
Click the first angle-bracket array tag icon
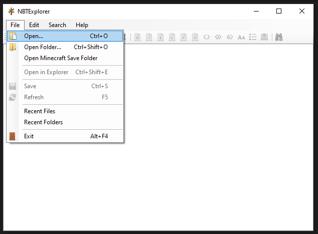click(207, 37)
